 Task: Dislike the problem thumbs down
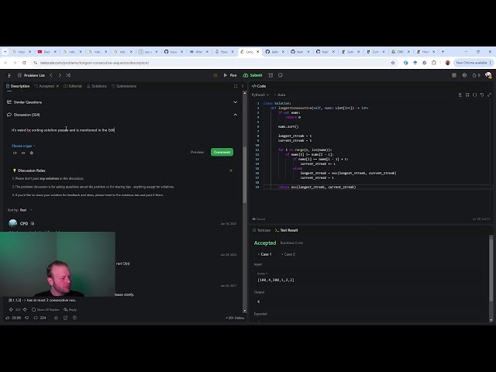pos(27,318)
